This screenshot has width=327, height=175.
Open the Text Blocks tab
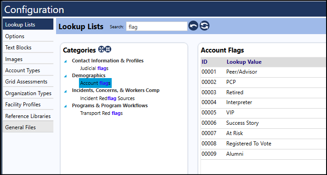pyautogui.click(x=28, y=48)
